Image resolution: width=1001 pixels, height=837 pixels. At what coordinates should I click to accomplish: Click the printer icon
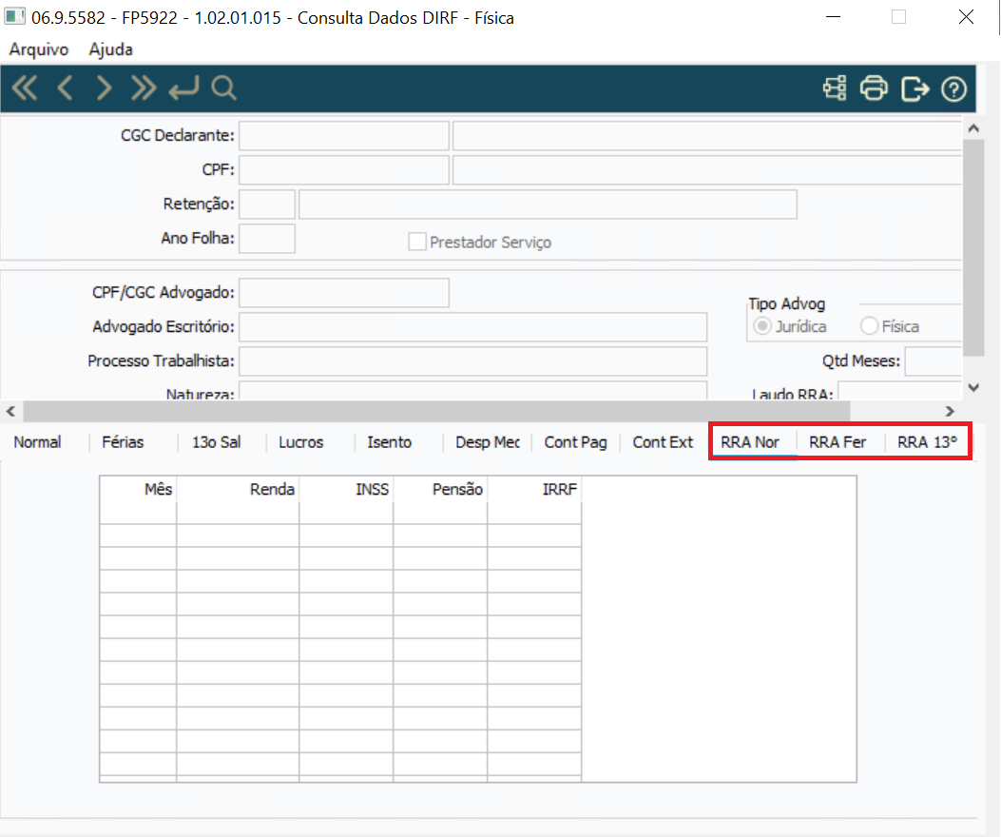(x=874, y=88)
